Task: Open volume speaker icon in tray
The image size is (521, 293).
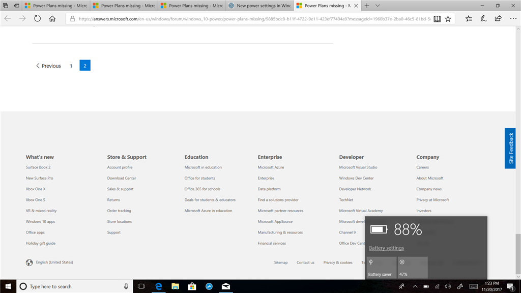Action: point(448,286)
